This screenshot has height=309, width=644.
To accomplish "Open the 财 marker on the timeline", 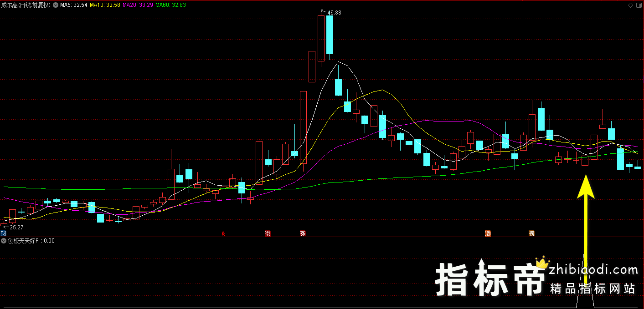I will click(x=3, y=233).
